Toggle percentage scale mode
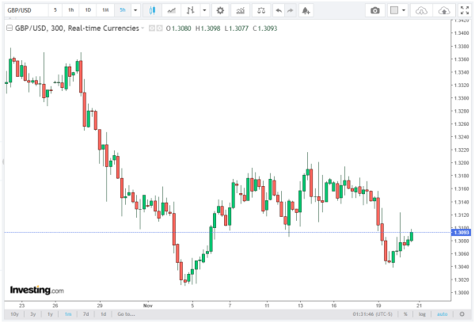This screenshot has width=475, height=323. click(x=404, y=314)
